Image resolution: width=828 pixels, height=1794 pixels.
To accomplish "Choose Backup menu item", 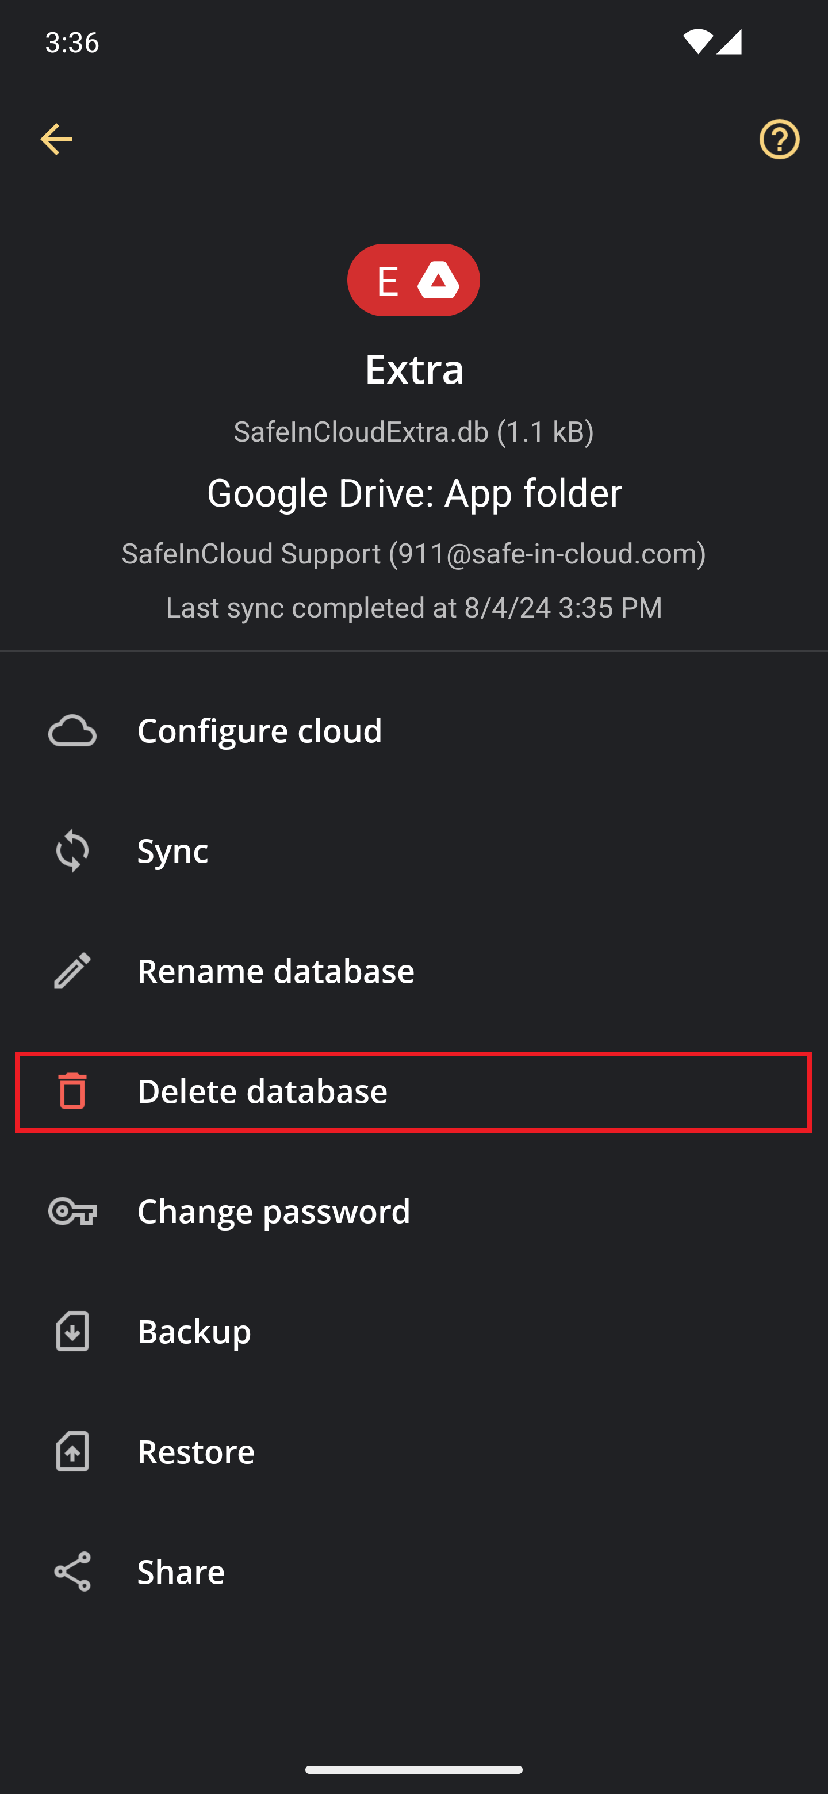I will tap(413, 1332).
